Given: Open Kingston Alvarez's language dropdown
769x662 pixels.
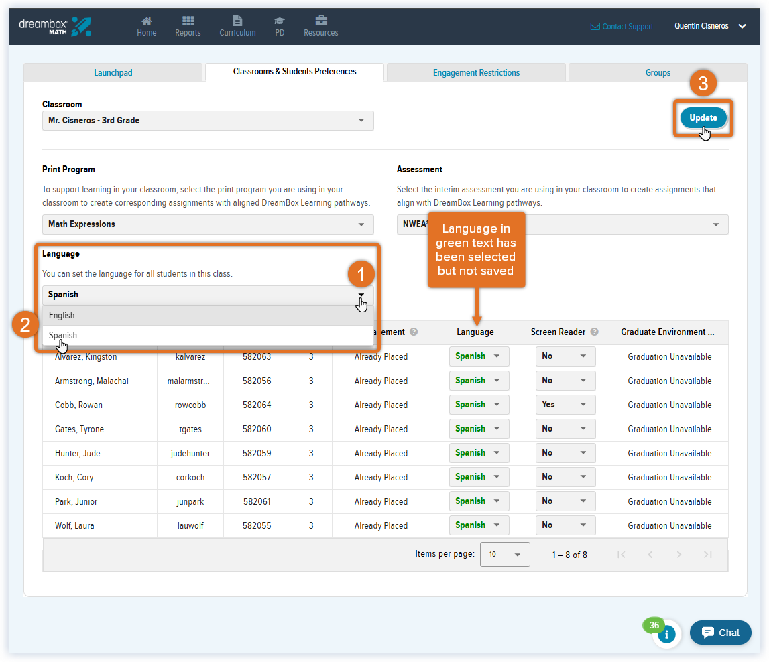Looking at the screenshot, I should click(479, 356).
